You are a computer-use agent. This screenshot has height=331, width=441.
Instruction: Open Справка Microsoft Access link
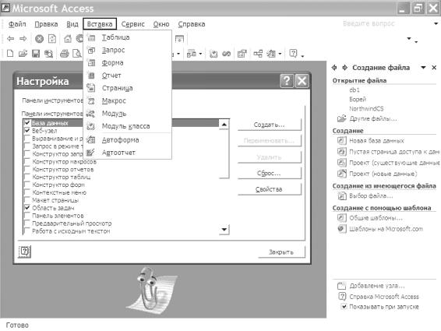point(383,297)
